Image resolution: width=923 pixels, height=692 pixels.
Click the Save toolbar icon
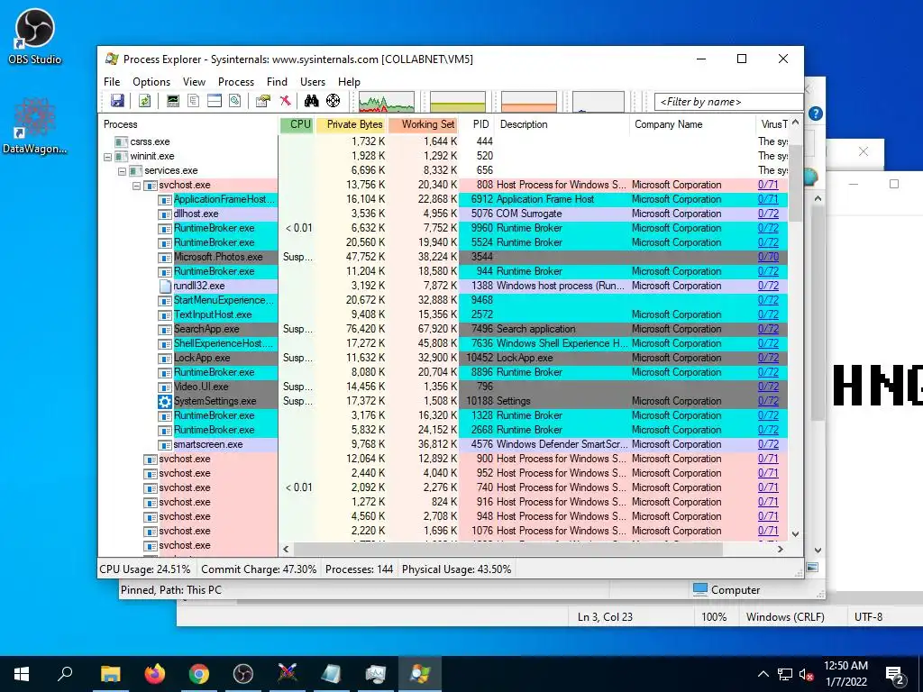pyautogui.click(x=117, y=101)
